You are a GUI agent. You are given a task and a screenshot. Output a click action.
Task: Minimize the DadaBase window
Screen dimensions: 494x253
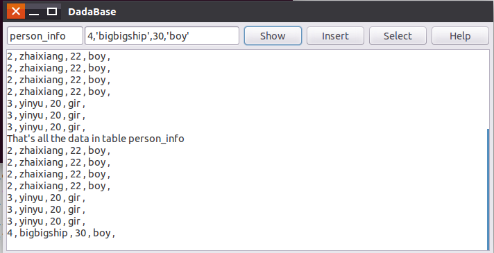click(34, 12)
